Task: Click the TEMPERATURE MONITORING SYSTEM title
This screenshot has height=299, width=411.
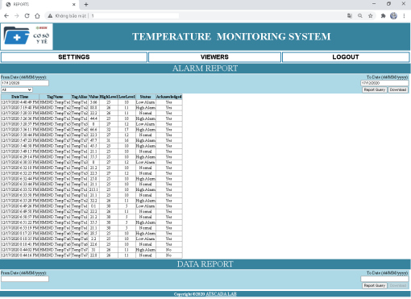Action: 231,36
